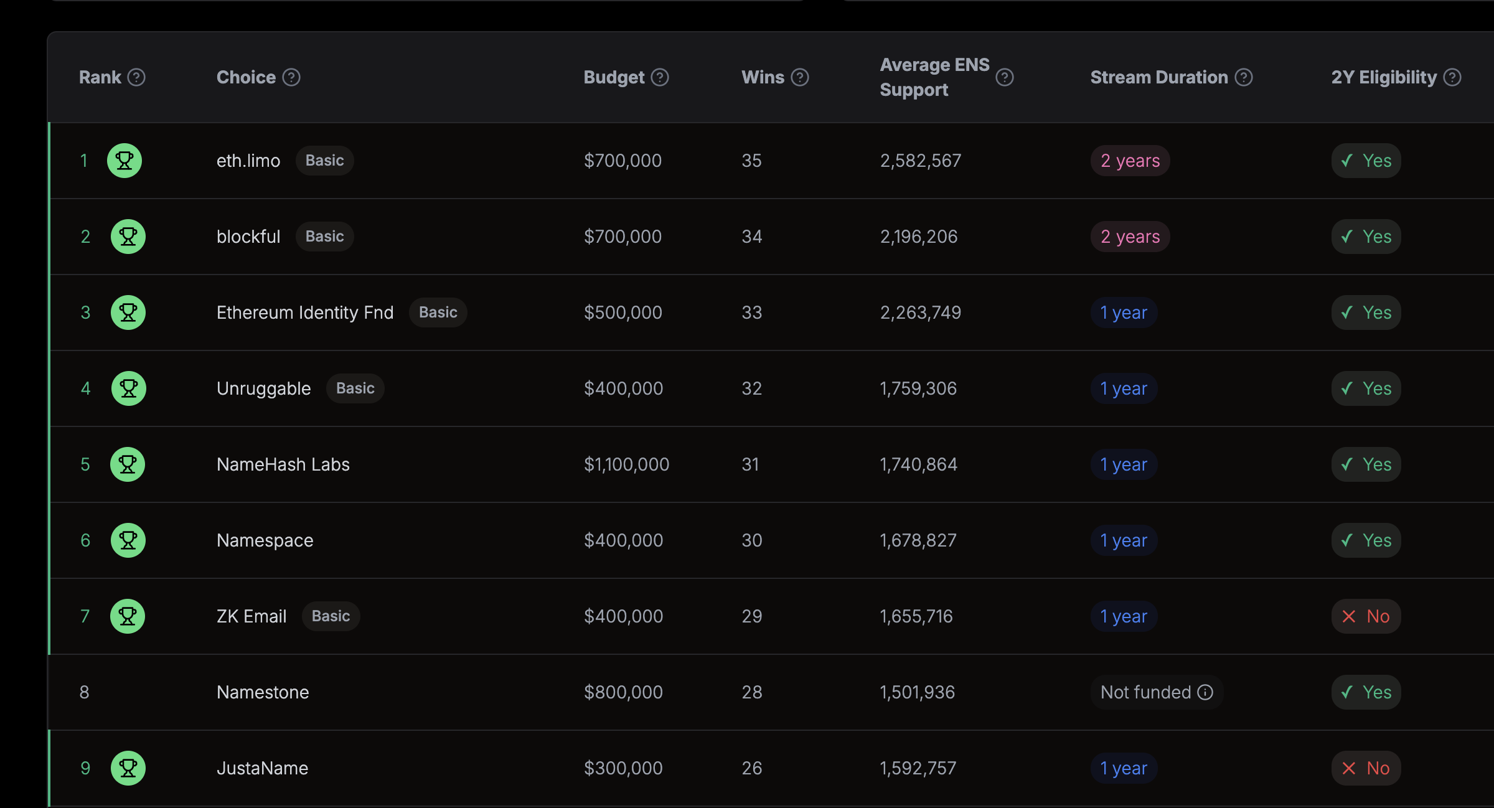The image size is (1494, 808).
Task: Click the Yes eligibility badge for eth.limo
Action: click(1366, 161)
